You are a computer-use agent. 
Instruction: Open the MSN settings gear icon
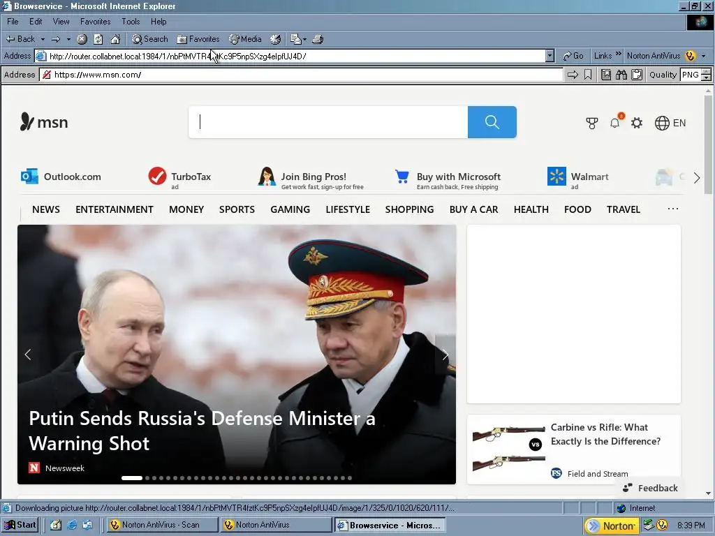coord(637,123)
